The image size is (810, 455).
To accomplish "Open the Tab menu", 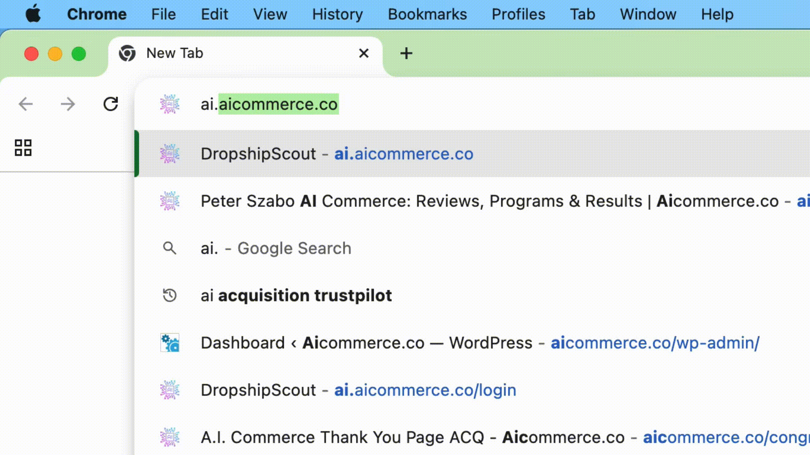I will point(582,14).
